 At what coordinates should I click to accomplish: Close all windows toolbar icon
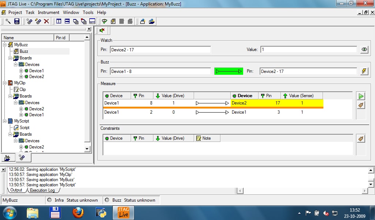84,21
